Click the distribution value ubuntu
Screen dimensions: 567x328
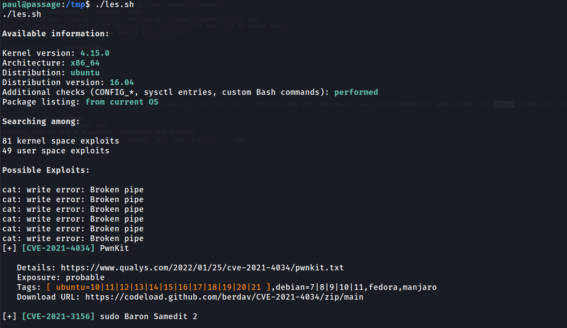tap(85, 73)
